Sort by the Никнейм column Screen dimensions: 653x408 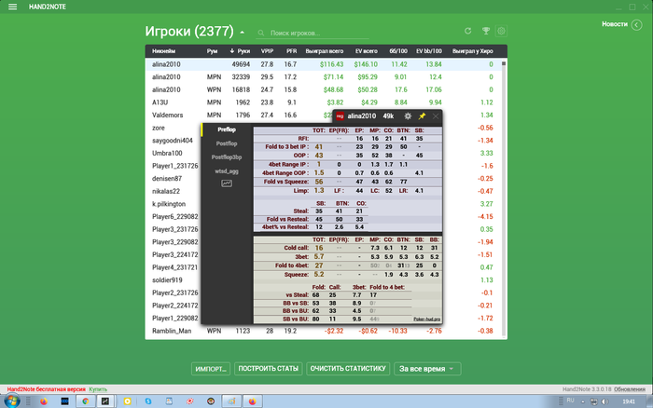[x=163, y=51]
